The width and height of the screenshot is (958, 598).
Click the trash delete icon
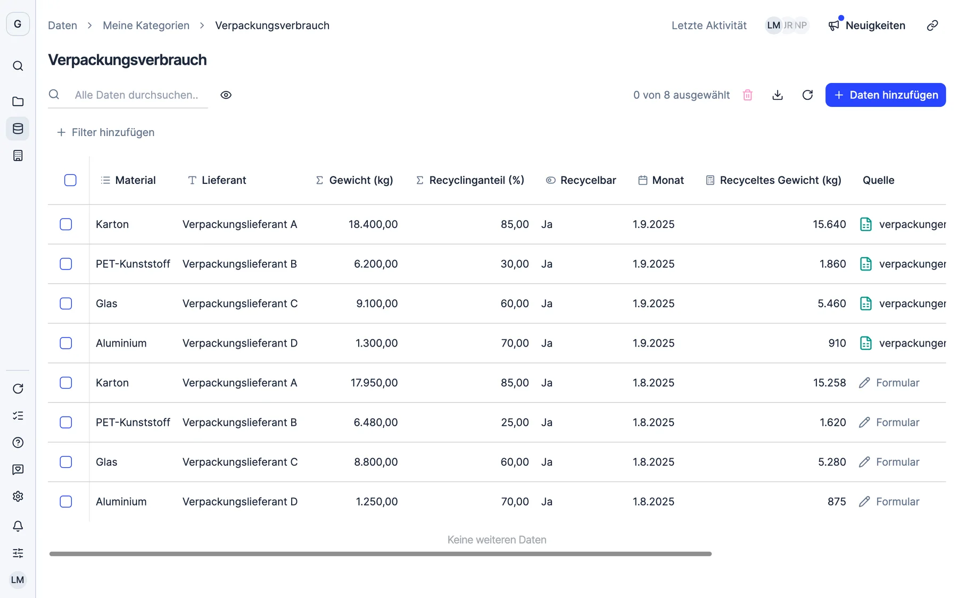coord(748,95)
